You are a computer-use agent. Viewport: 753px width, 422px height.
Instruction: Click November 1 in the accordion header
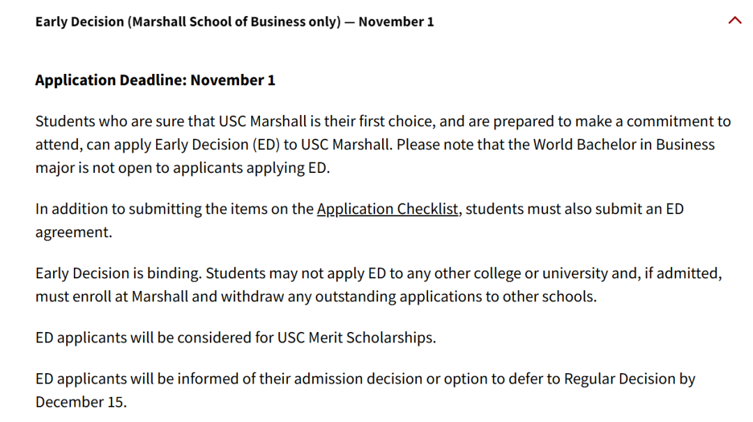[396, 22]
